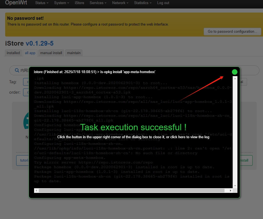Click the search magnifier icon
Image resolution: width=263 pixels, height=219 pixels.
coord(17,70)
